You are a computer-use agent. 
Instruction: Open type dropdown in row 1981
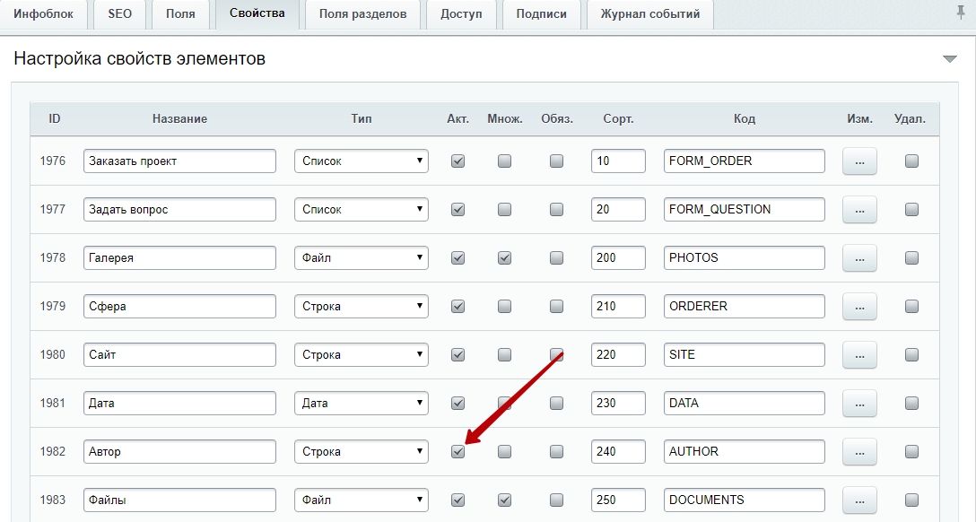(x=361, y=404)
